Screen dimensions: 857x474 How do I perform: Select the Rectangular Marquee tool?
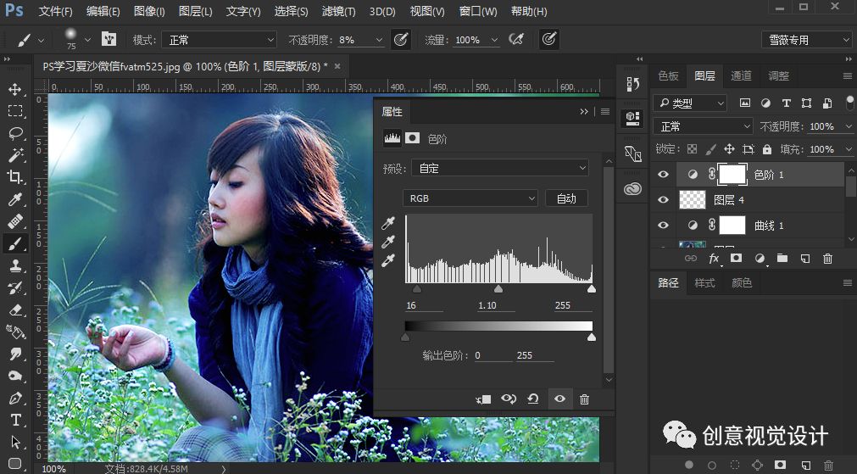[x=14, y=111]
